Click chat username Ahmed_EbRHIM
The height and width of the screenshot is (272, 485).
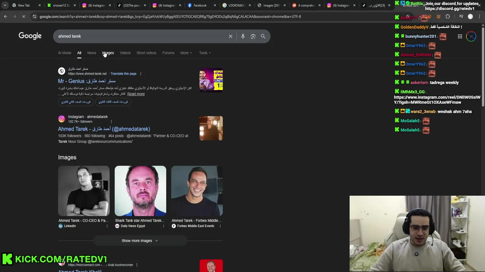click(x=416, y=55)
